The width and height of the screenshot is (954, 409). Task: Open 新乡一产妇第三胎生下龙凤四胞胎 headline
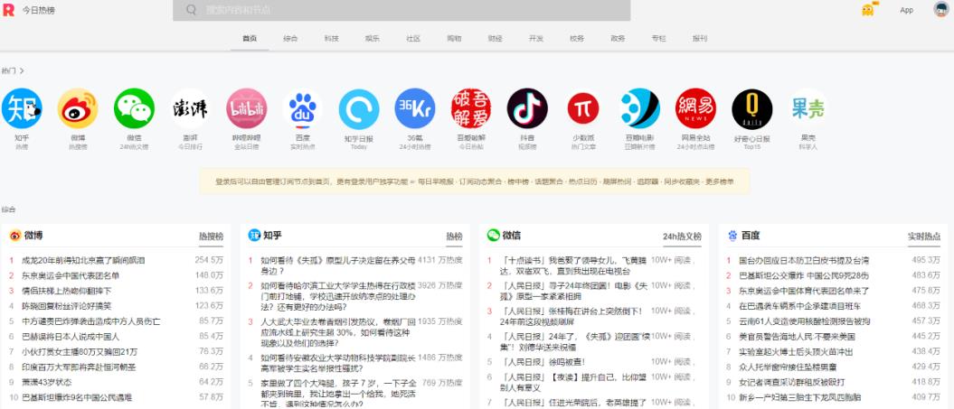pyautogui.click(x=799, y=397)
